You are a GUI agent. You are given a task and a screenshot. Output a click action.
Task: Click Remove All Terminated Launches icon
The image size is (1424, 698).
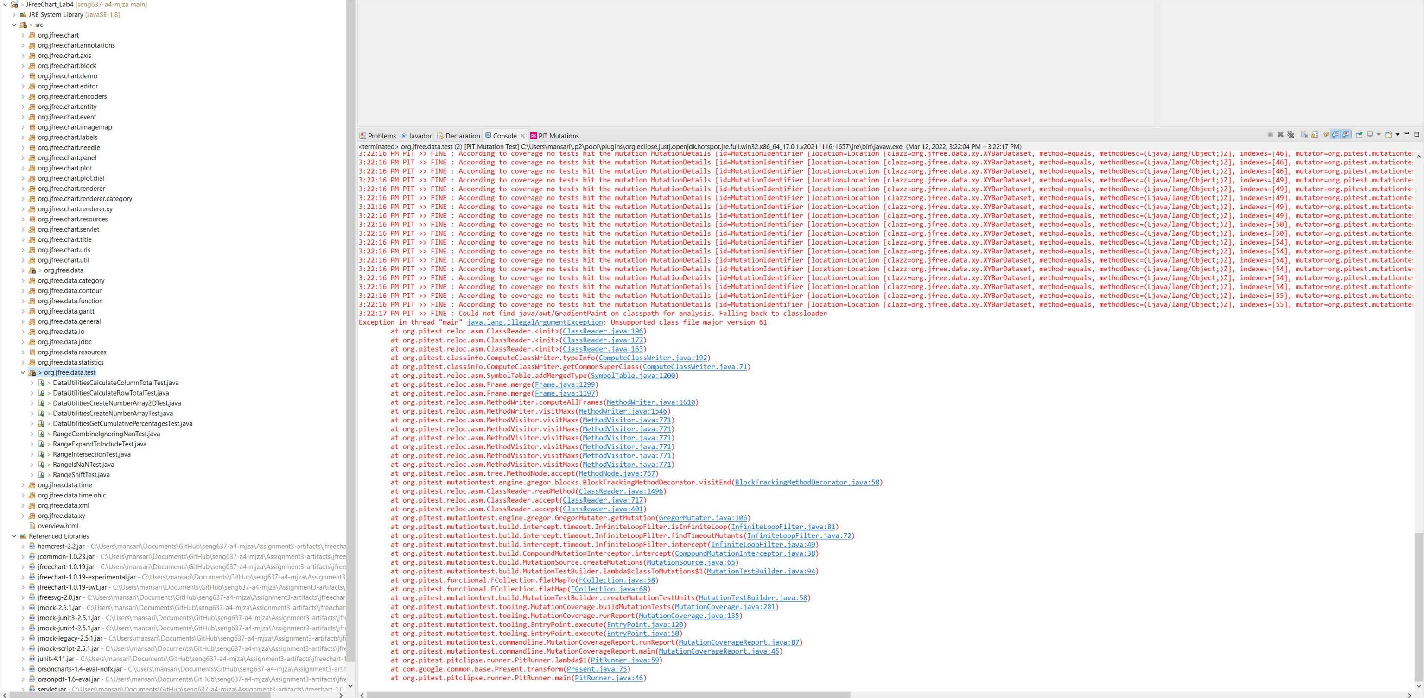click(1291, 135)
